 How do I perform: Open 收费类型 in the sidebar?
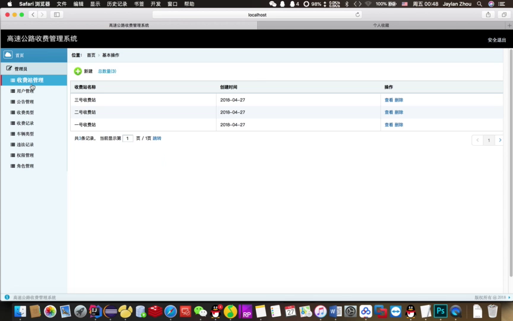pos(25,112)
